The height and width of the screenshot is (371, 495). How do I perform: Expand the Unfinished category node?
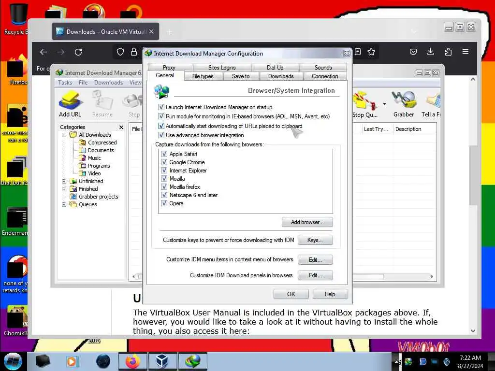coord(64,181)
